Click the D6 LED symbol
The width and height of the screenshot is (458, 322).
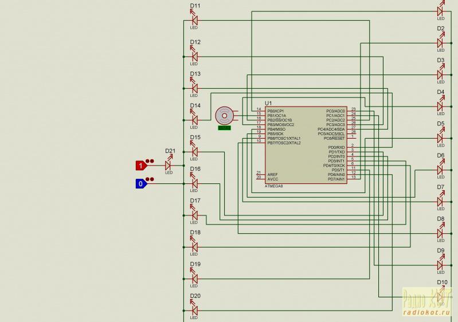click(x=441, y=170)
